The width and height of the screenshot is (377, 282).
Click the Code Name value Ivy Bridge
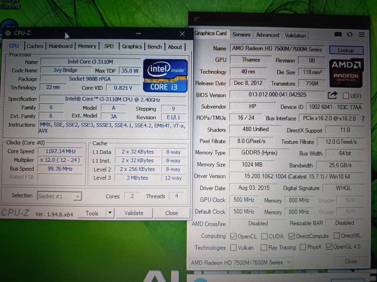pyautogui.click(x=65, y=70)
